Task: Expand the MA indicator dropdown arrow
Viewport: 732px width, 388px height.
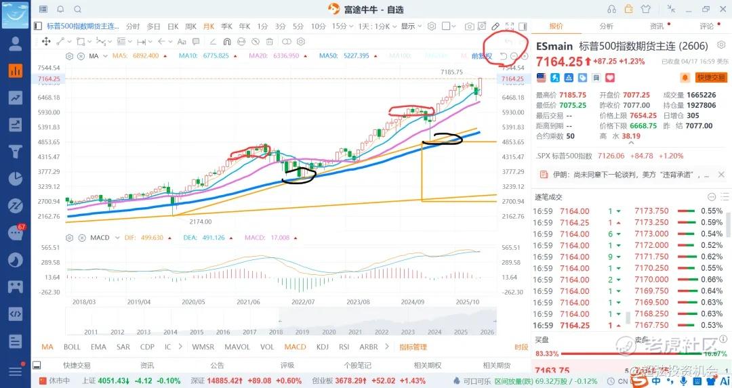Action: pos(106,56)
